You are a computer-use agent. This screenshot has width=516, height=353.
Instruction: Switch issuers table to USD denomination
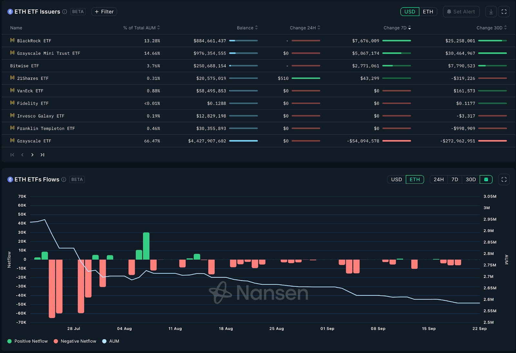[410, 12]
